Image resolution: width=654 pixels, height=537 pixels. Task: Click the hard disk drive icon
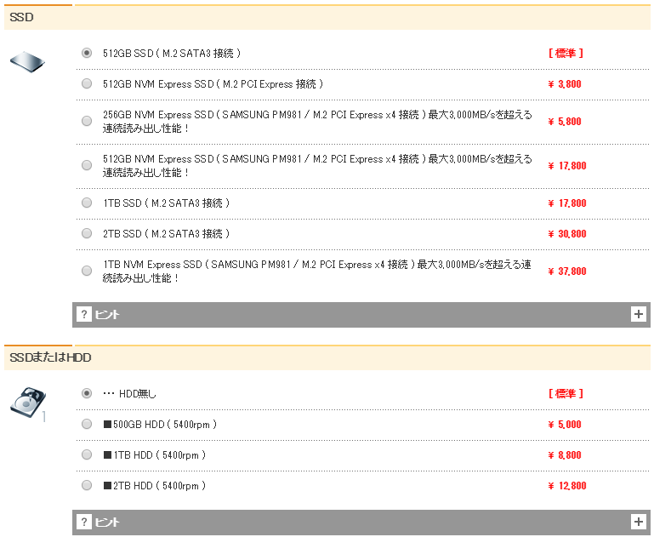tap(27, 403)
